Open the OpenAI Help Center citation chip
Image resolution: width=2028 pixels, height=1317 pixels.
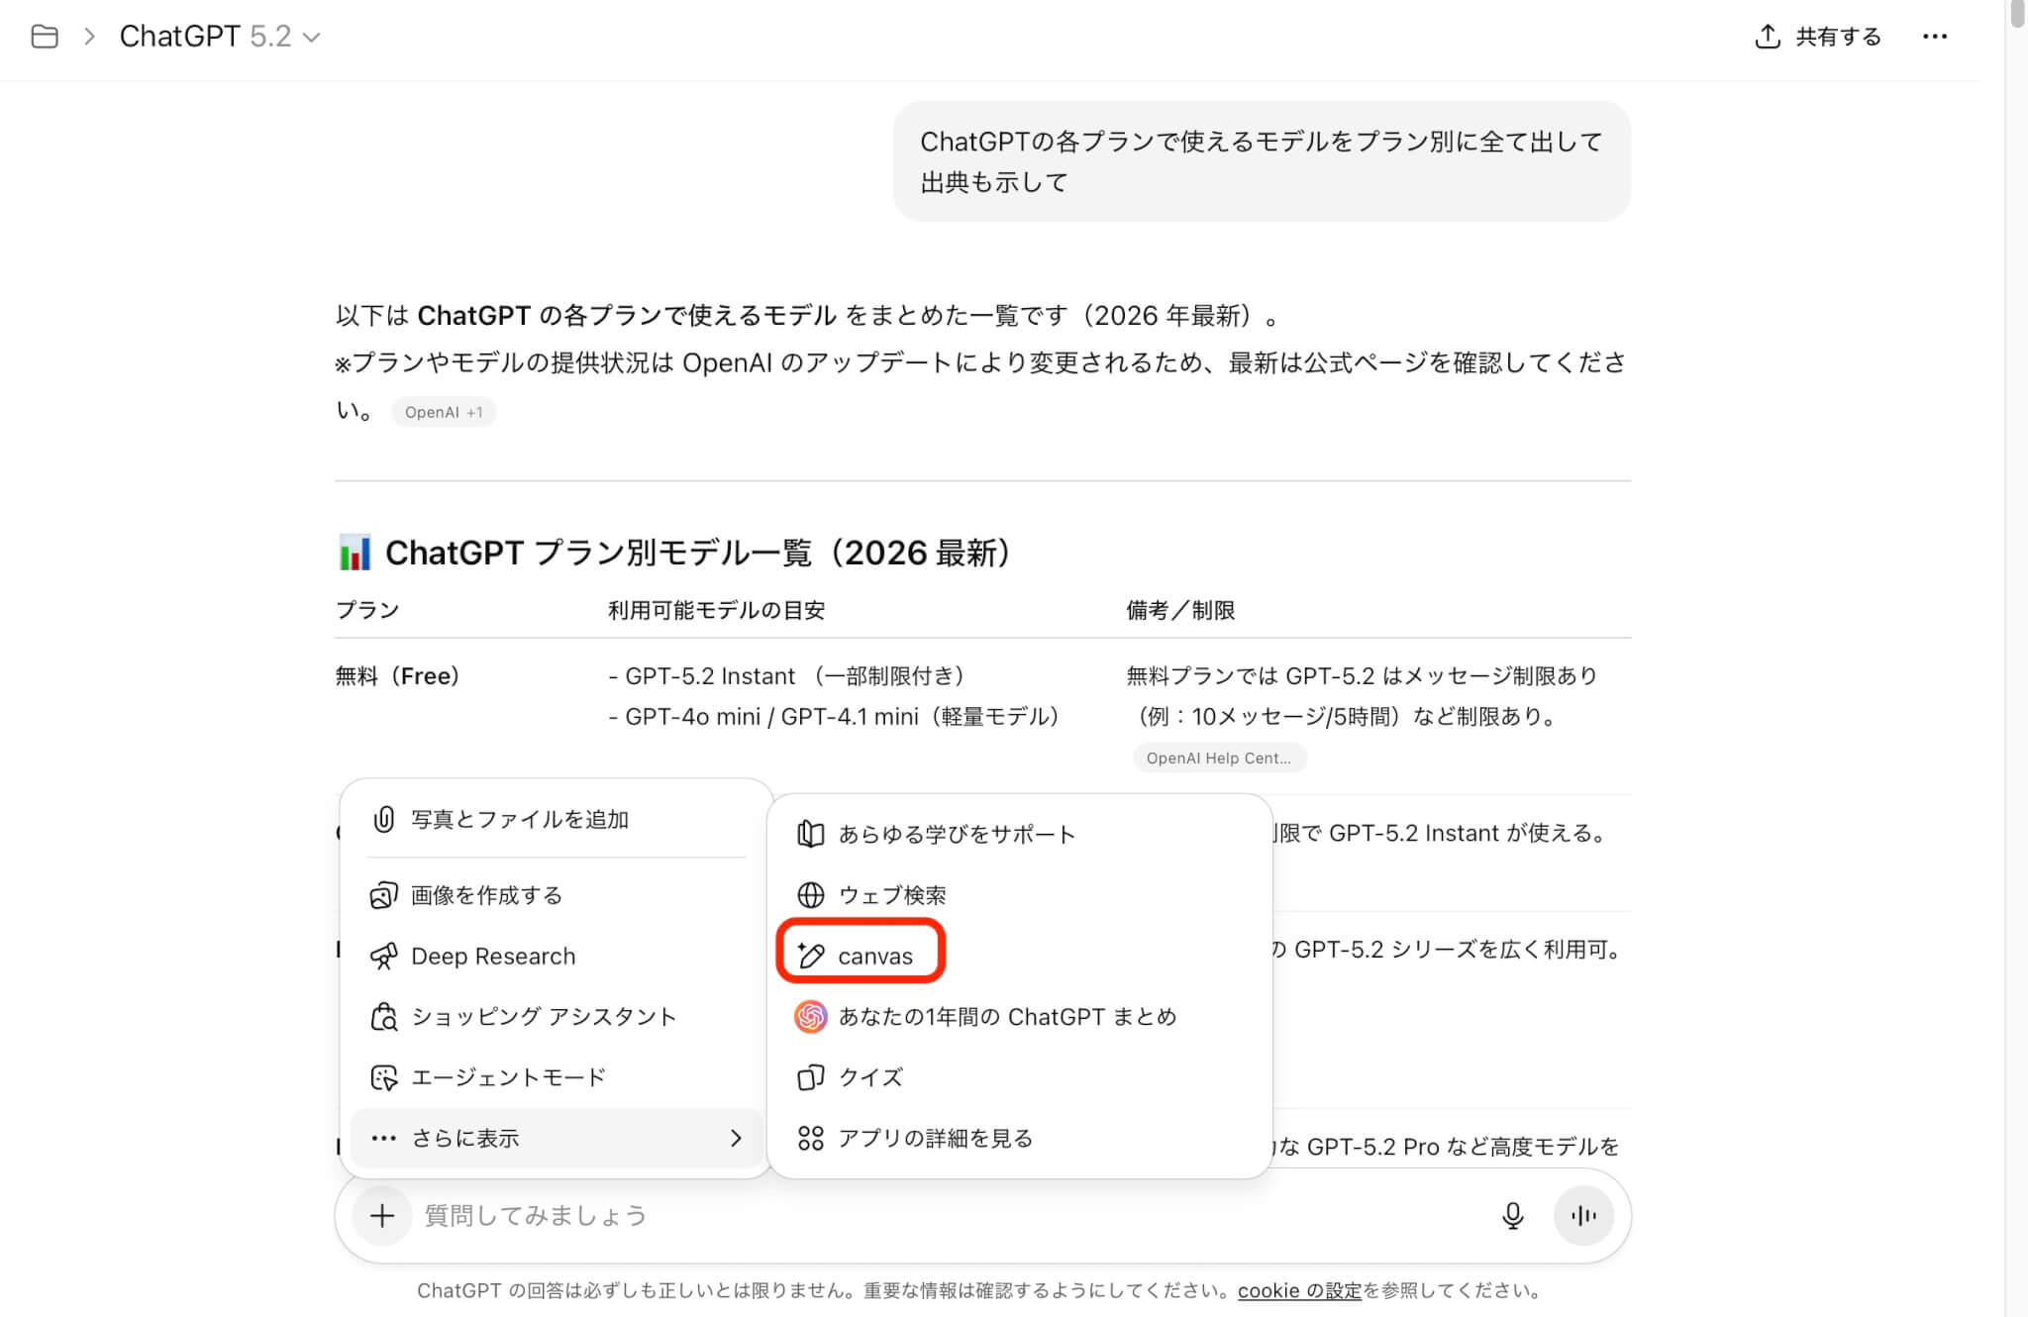[1218, 759]
